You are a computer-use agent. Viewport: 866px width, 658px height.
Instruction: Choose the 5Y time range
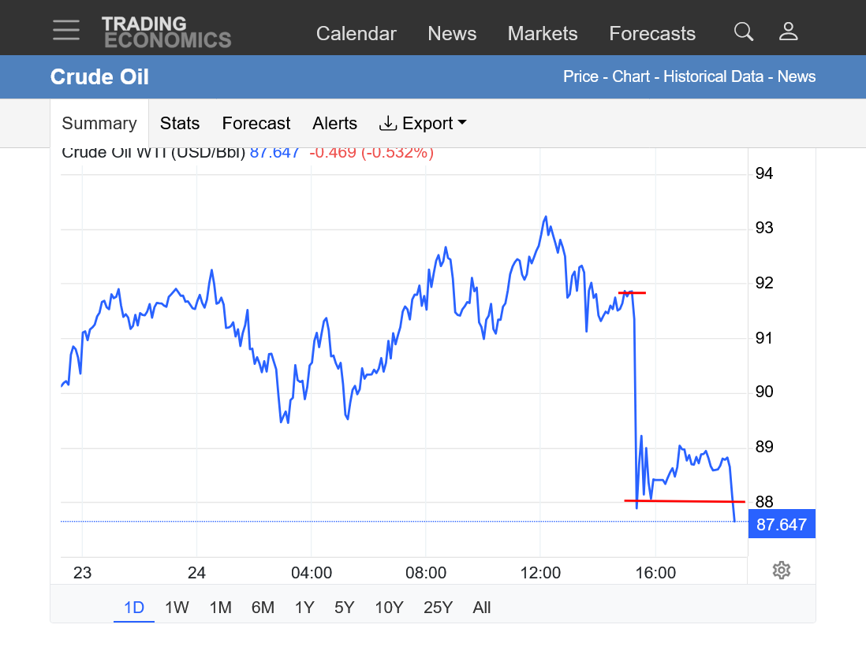(344, 608)
